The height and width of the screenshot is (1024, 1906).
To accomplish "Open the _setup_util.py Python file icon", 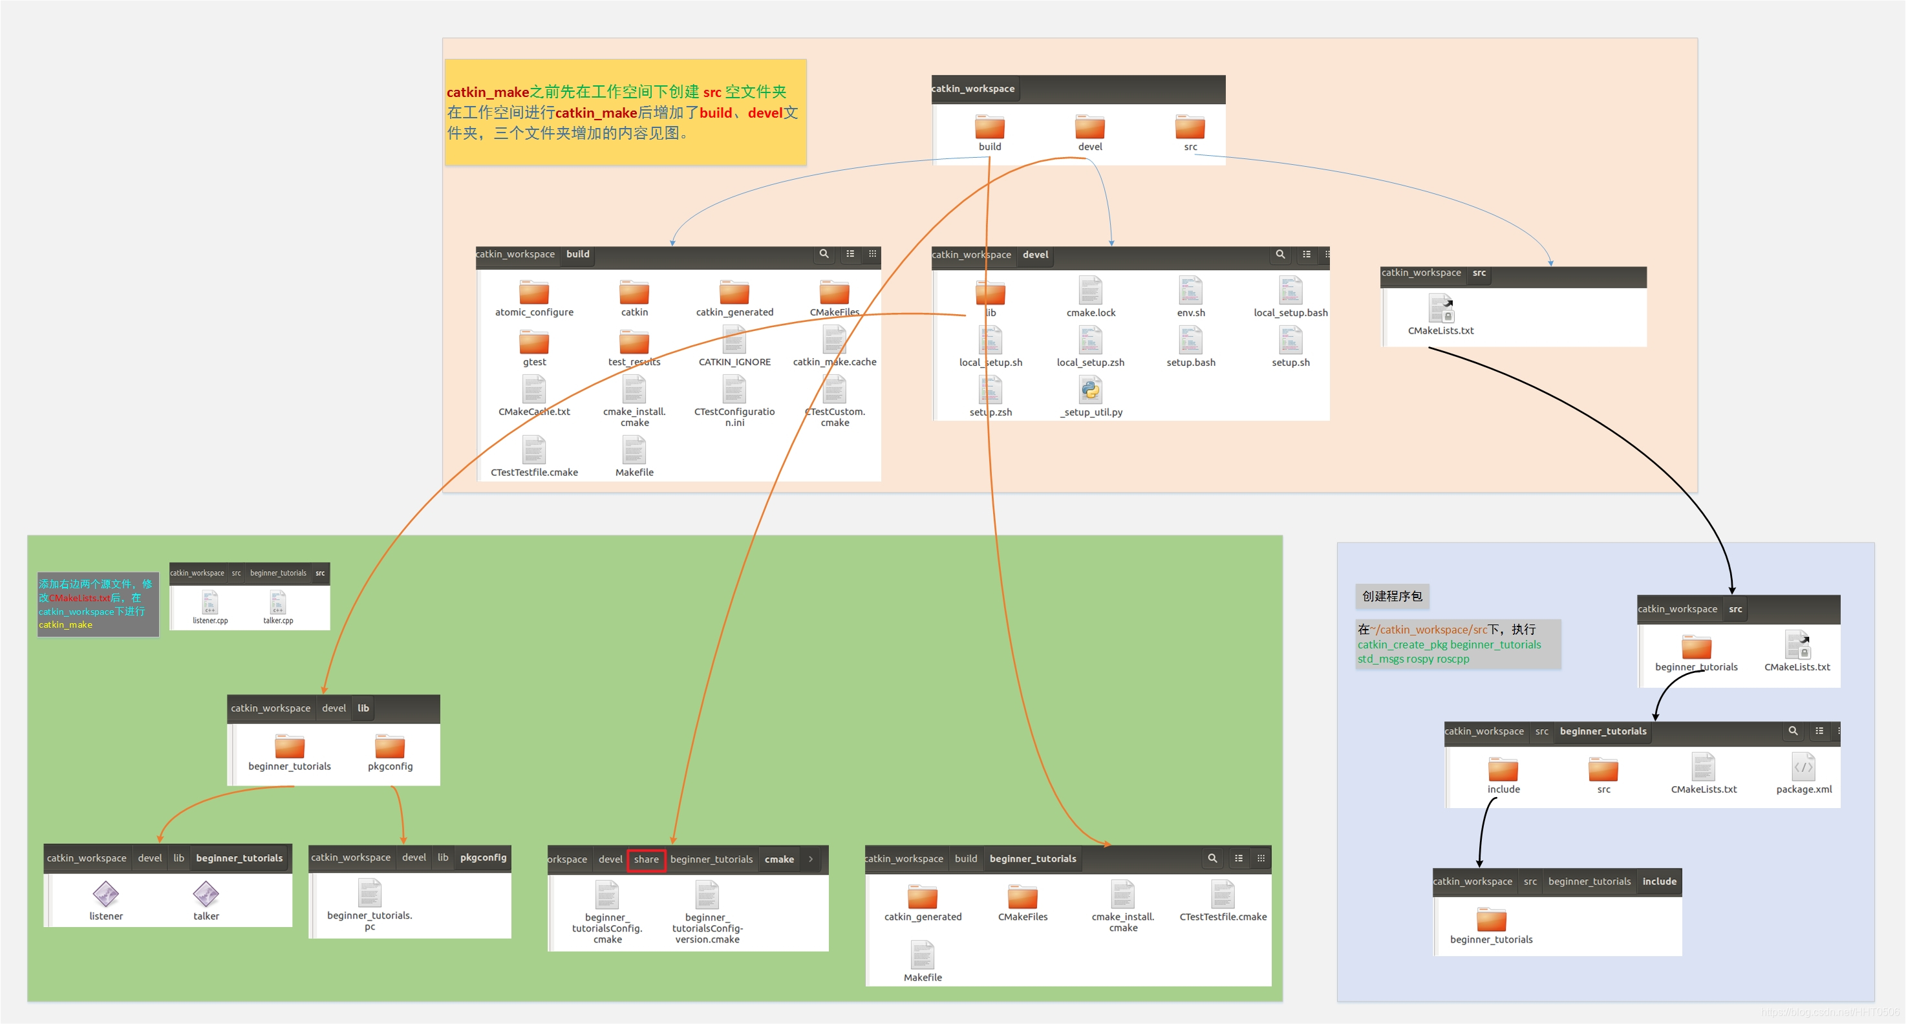I will pos(1090,390).
